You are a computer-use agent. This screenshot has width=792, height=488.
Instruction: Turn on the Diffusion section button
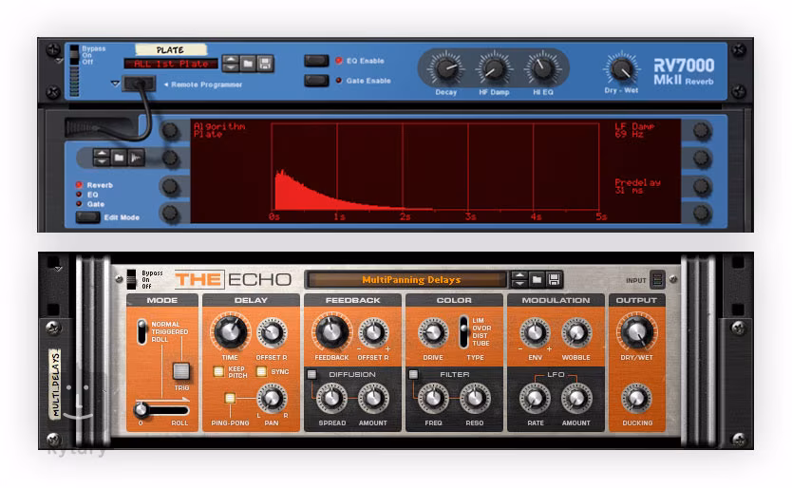pyautogui.click(x=311, y=374)
